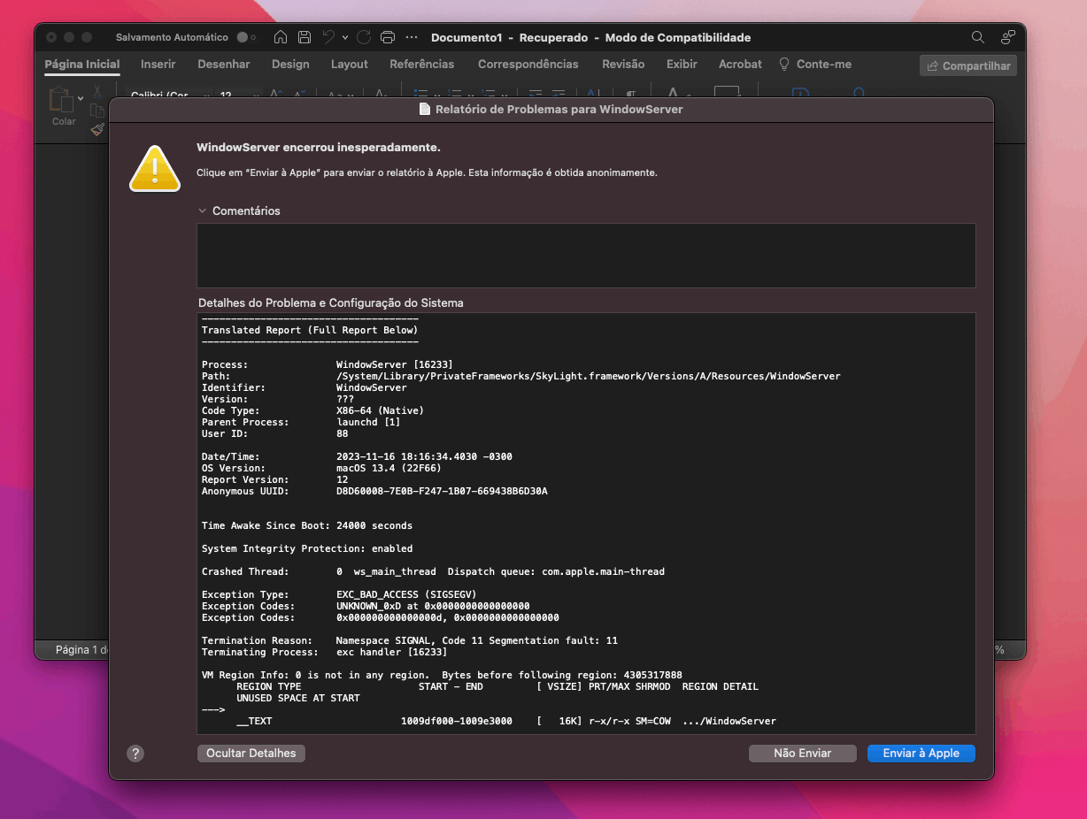
Task: Open the Design ribbon tab
Action: pos(290,64)
